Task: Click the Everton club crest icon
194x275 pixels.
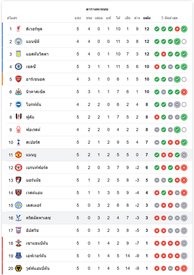Action: point(18,256)
